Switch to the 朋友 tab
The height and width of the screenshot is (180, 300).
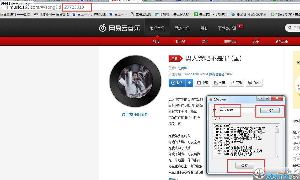pyautogui.click(x=204, y=28)
